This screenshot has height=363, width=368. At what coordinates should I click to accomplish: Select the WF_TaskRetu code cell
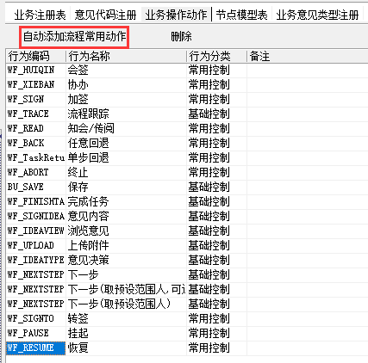[35, 158]
